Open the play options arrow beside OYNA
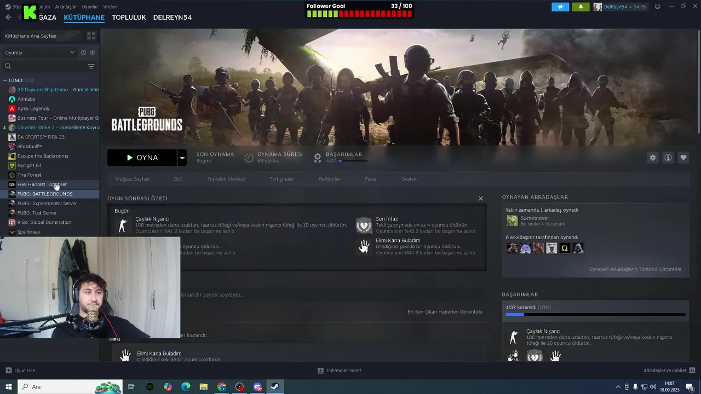 point(182,158)
